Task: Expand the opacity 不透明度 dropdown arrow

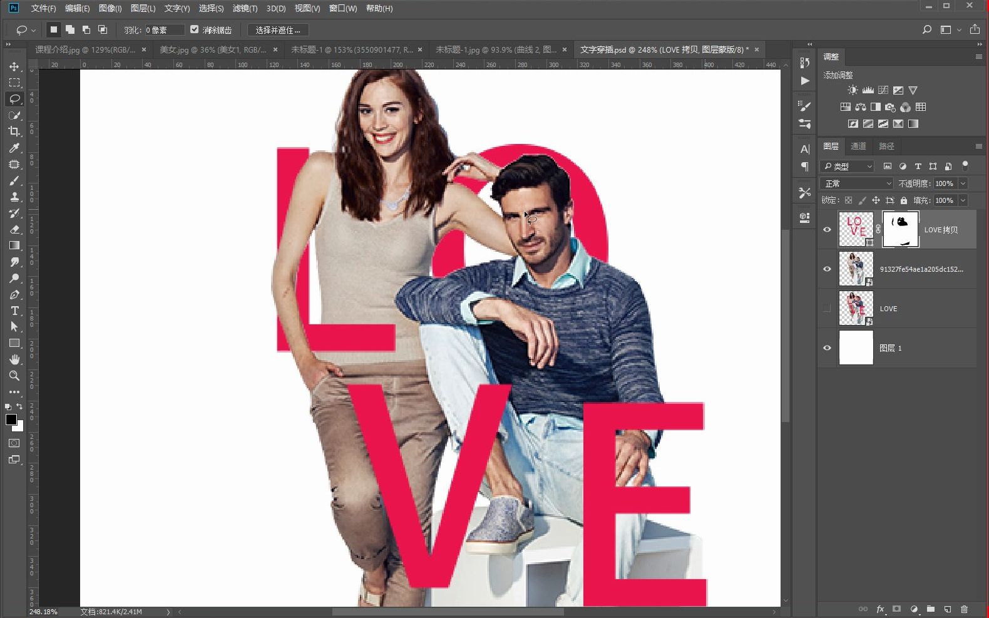Action: (x=963, y=183)
